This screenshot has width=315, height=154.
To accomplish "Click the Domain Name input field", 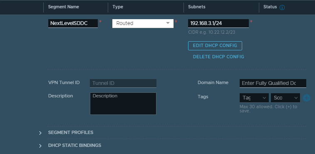I will pos(273,83).
